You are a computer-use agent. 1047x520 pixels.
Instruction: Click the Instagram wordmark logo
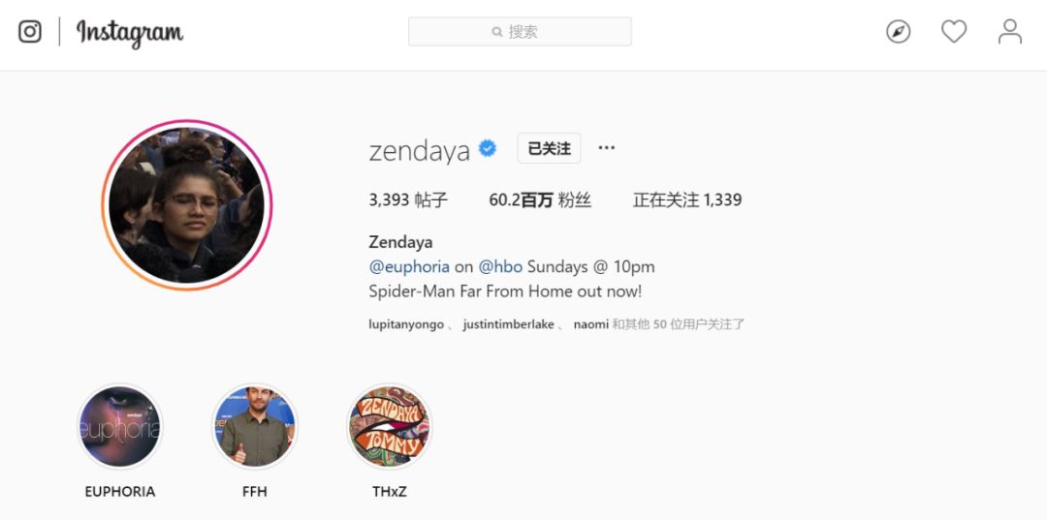pos(130,33)
